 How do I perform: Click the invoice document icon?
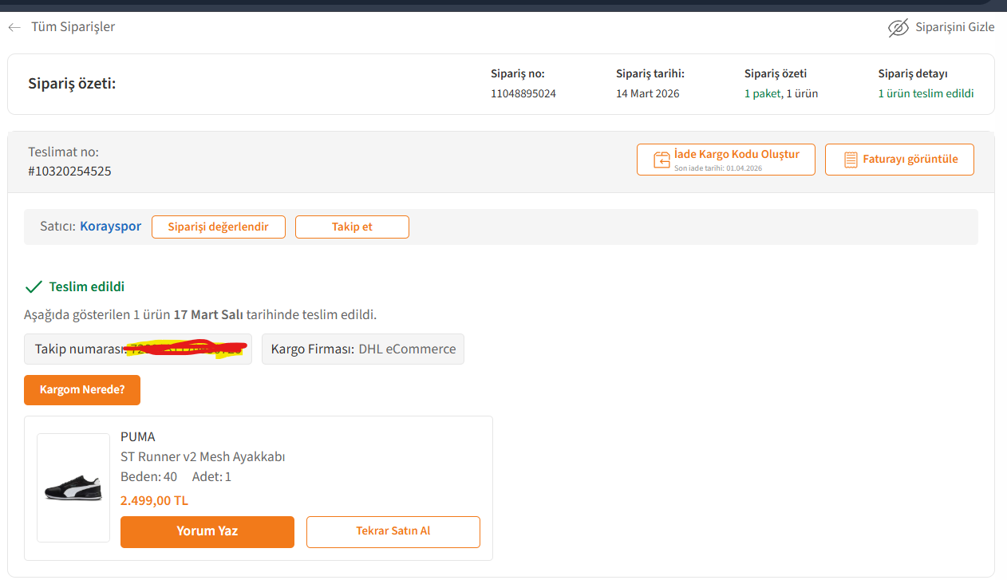(851, 160)
